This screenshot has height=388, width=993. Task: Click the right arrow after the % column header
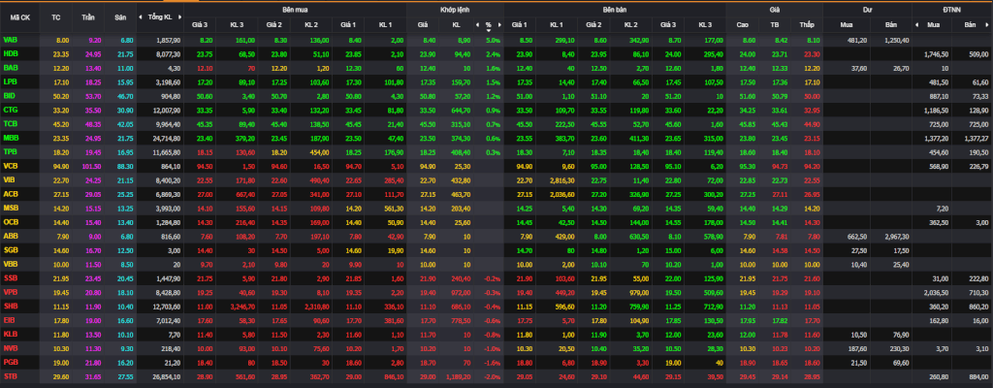(499, 25)
